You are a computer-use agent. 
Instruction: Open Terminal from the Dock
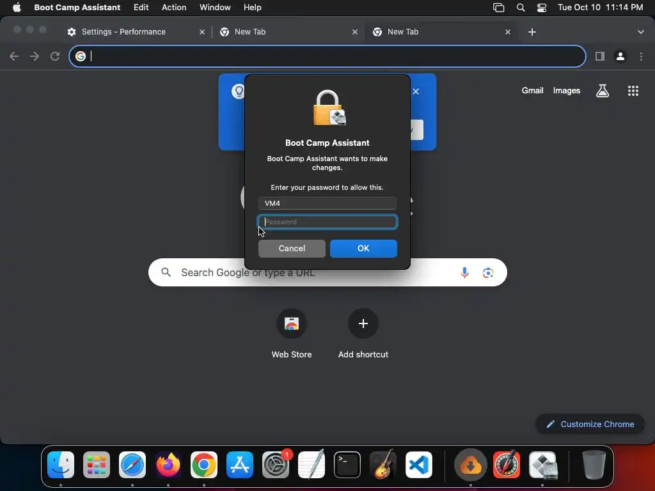(x=347, y=465)
